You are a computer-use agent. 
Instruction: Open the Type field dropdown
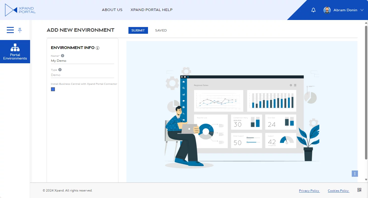(82, 75)
